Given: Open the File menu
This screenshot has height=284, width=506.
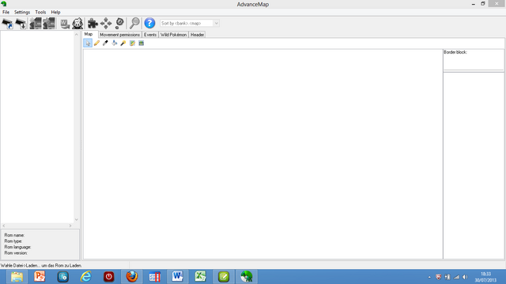Looking at the screenshot, I should click(x=6, y=12).
